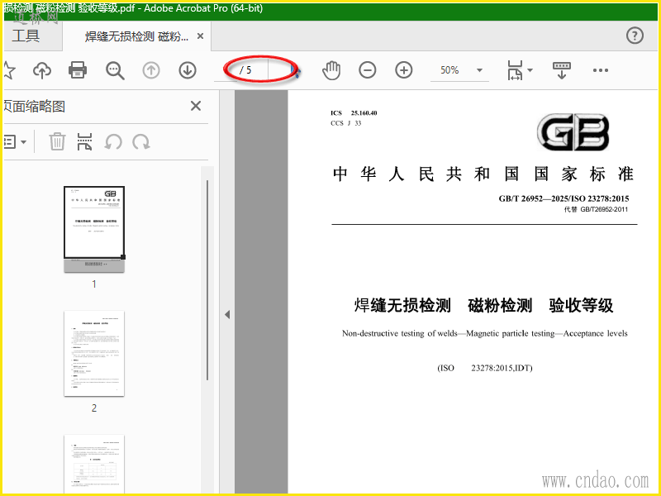
Task: Click the page number input field
Action: coord(226,70)
